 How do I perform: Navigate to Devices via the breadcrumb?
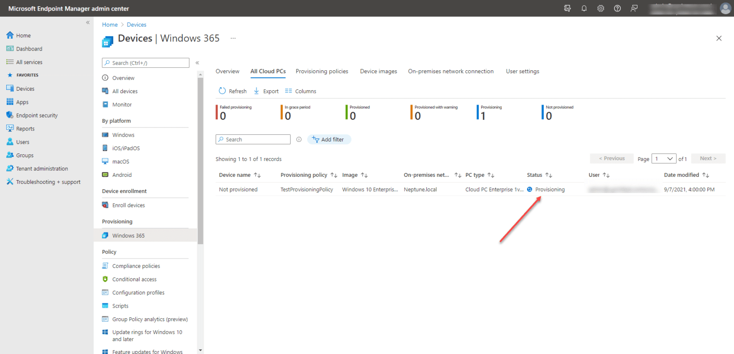click(136, 24)
